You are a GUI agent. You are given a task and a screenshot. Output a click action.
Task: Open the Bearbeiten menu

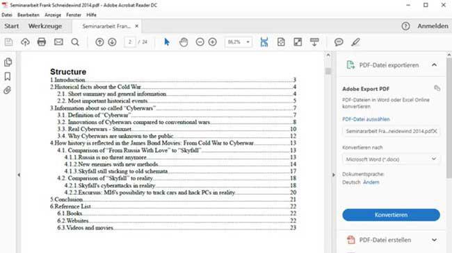[29, 15]
